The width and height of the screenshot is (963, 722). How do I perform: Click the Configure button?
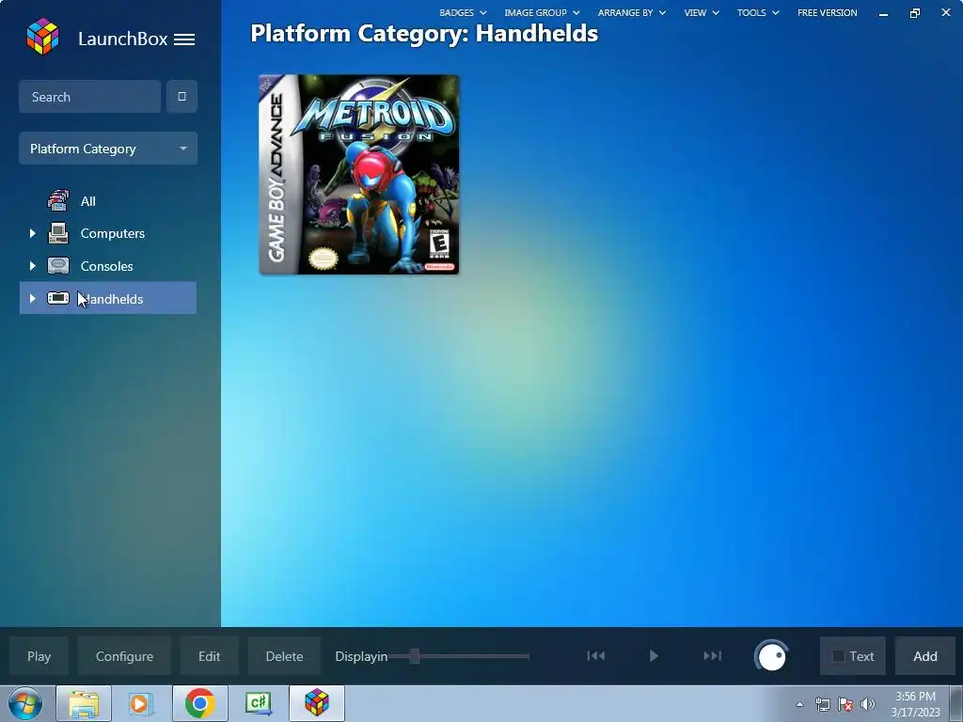(x=124, y=656)
